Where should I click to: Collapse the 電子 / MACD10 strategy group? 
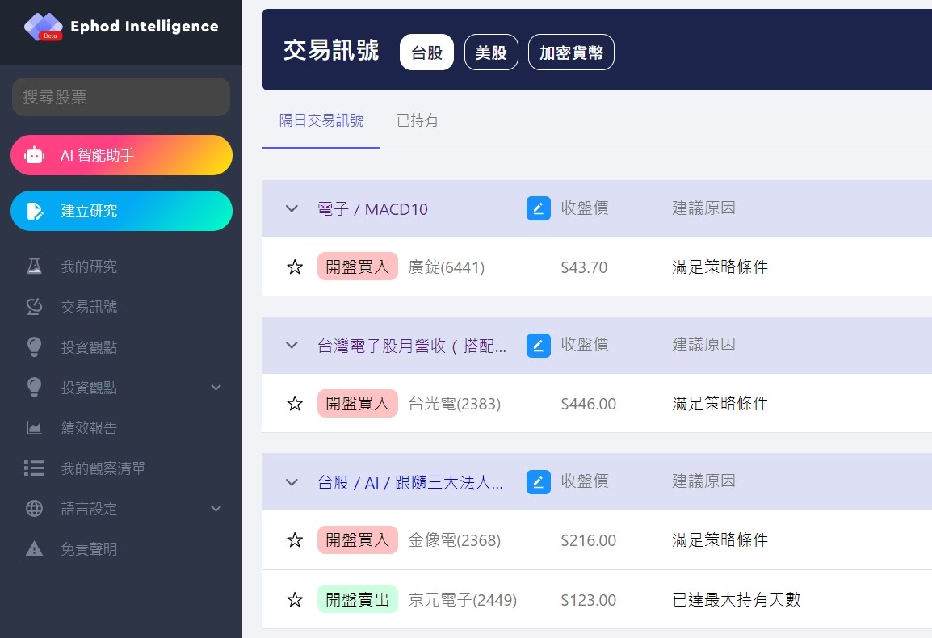pos(292,209)
